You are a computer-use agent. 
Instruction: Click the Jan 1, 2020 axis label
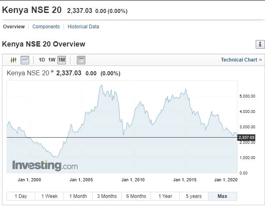(x=226, y=180)
